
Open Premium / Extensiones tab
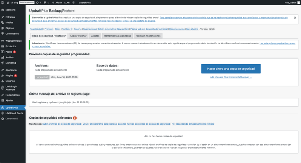click(x=148, y=36)
